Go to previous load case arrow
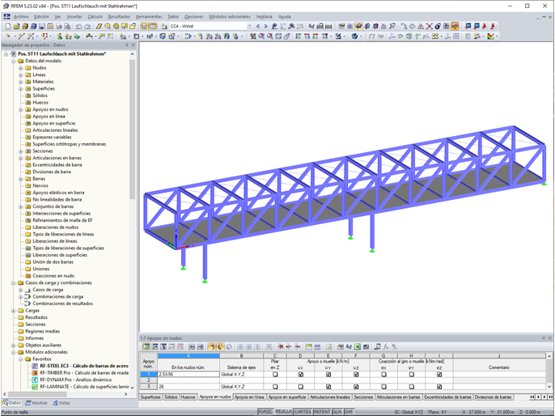This screenshot has width=555, height=416. pyautogui.click(x=257, y=26)
